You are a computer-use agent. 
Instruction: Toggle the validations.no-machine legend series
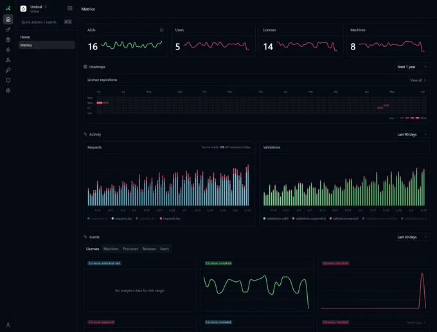pyautogui.click(x=380, y=218)
